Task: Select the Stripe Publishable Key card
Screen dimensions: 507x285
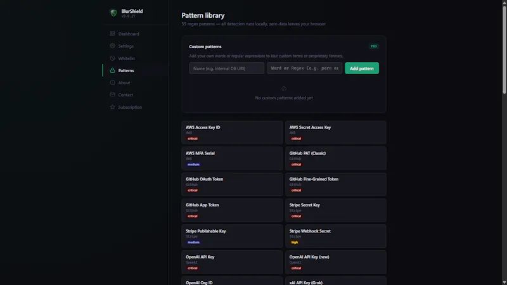Action: (232, 236)
